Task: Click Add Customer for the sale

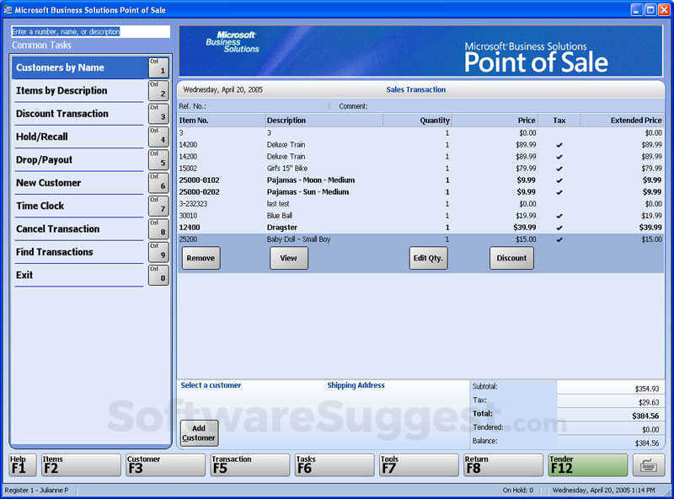Action: pos(199,432)
